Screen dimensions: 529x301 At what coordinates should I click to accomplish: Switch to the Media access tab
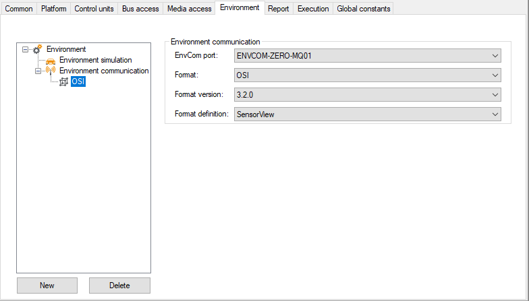[x=189, y=9]
